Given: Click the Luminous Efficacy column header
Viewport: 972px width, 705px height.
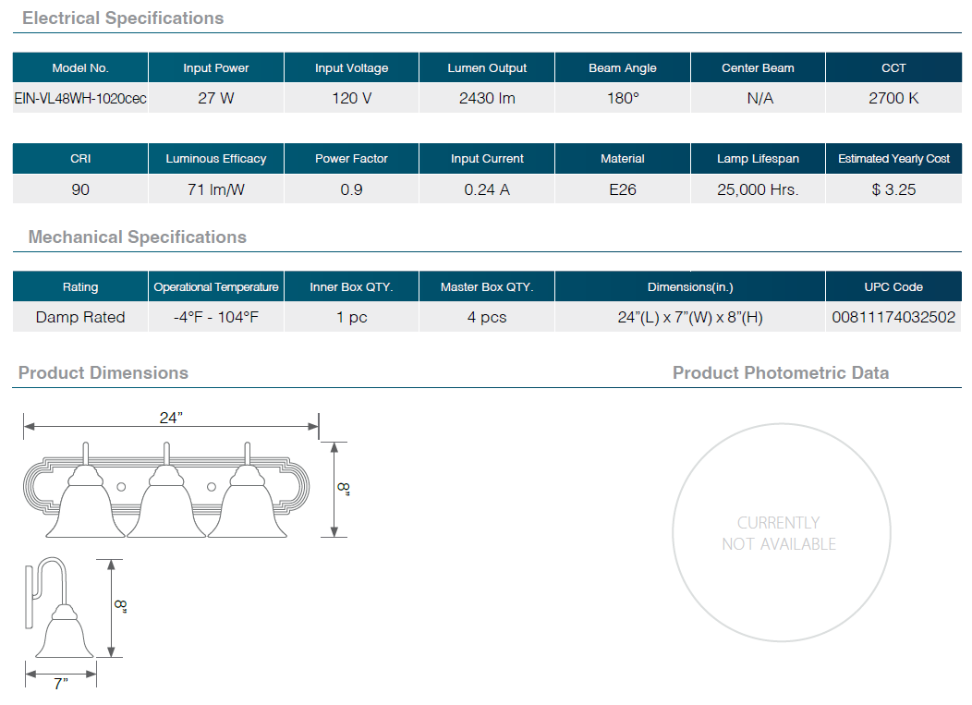Looking at the screenshot, I should pos(216,159).
